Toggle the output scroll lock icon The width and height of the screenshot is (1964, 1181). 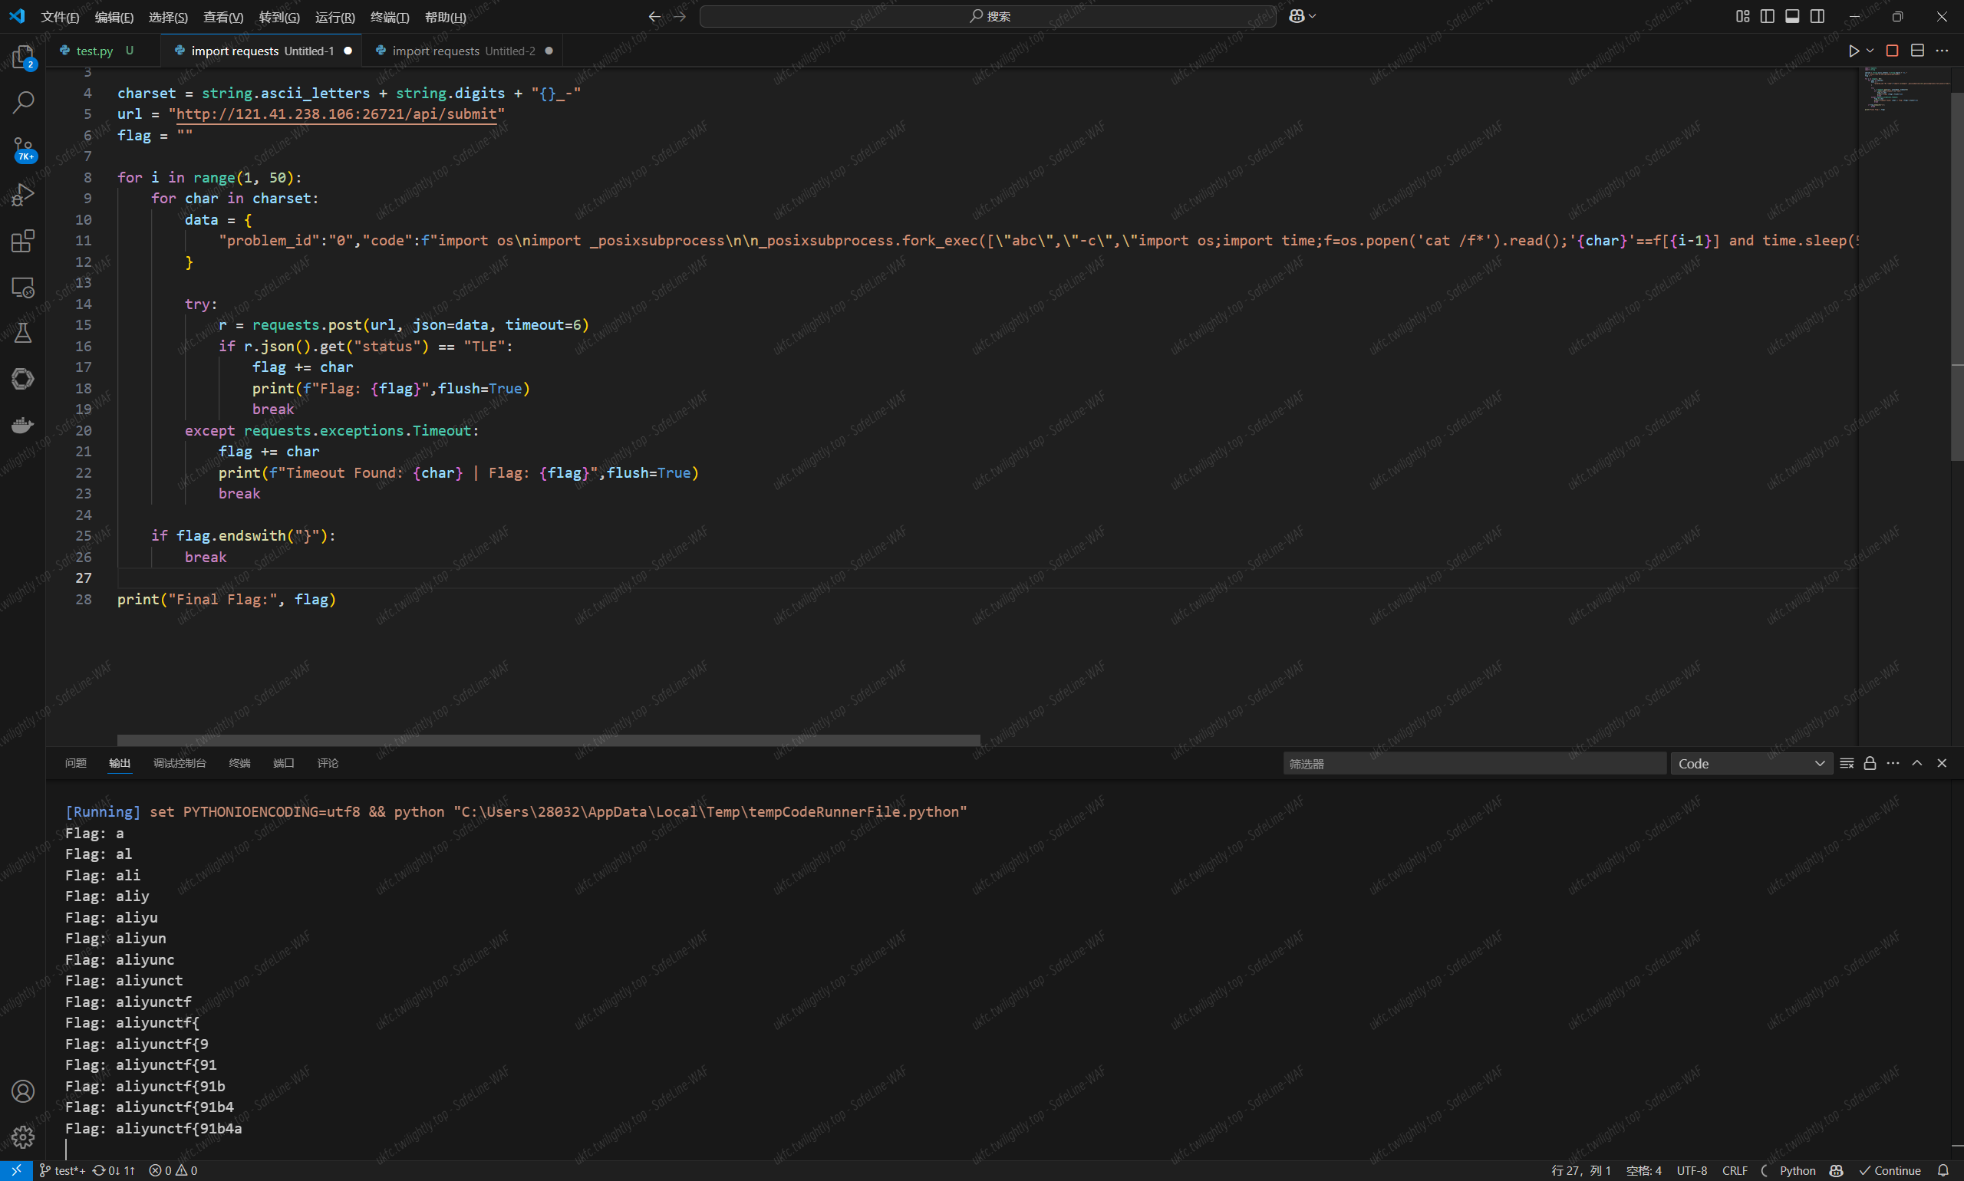click(1870, 763)
